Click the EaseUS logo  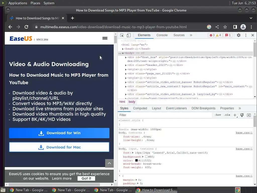pos(21,38)
